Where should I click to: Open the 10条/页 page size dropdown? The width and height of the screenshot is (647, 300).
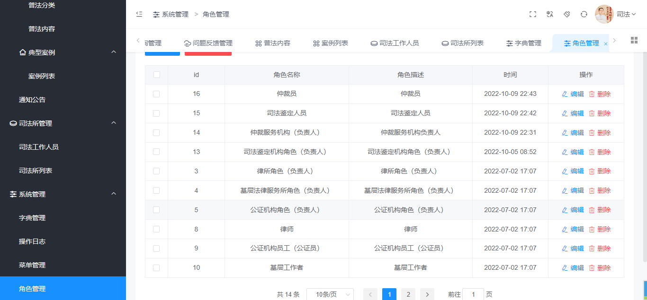coord(330,294)
